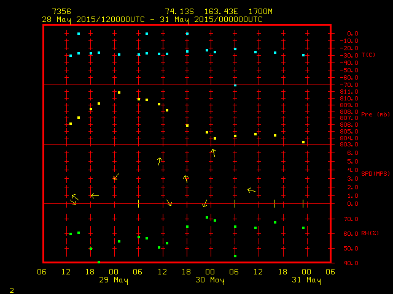Viewport: 393px width, 294px height.
Task: Click the rightmost yellow wind arrow
Action: [x=251, y=190]
